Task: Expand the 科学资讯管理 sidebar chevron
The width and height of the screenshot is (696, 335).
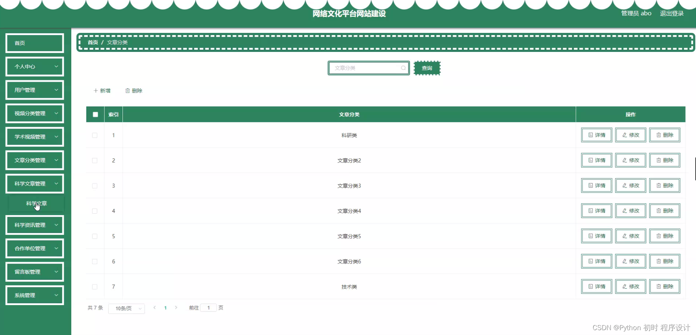Action: (56, 225)
